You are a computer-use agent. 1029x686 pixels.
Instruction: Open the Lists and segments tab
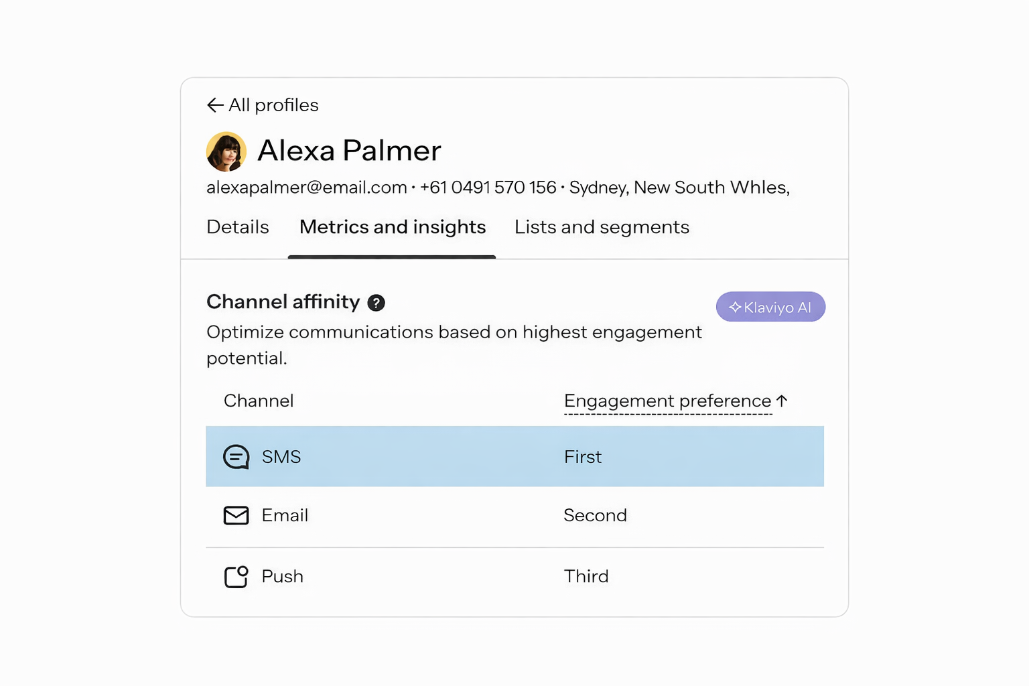[x=602, y=227]
